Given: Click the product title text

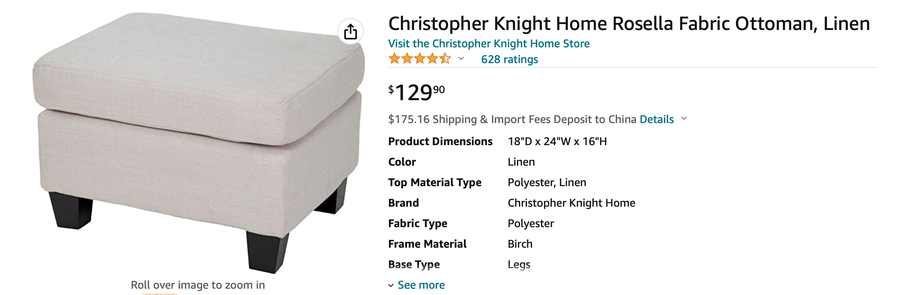Looking at the screenshot, I should pyautogui.click(x=629, y=24).
